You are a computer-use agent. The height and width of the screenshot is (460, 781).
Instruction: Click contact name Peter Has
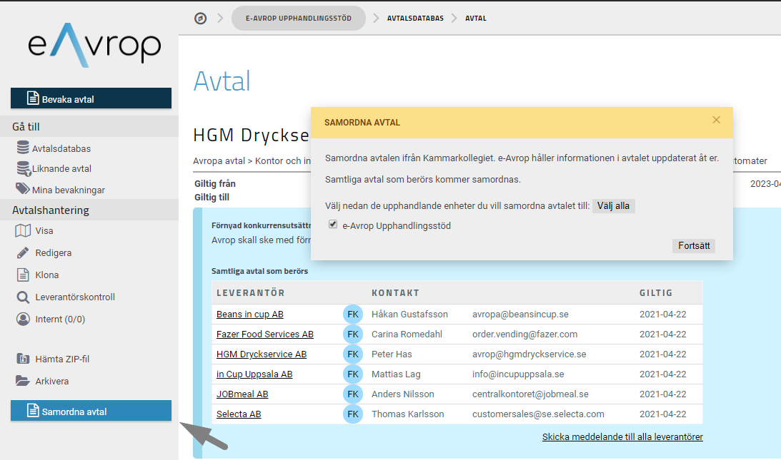(392, 354)
